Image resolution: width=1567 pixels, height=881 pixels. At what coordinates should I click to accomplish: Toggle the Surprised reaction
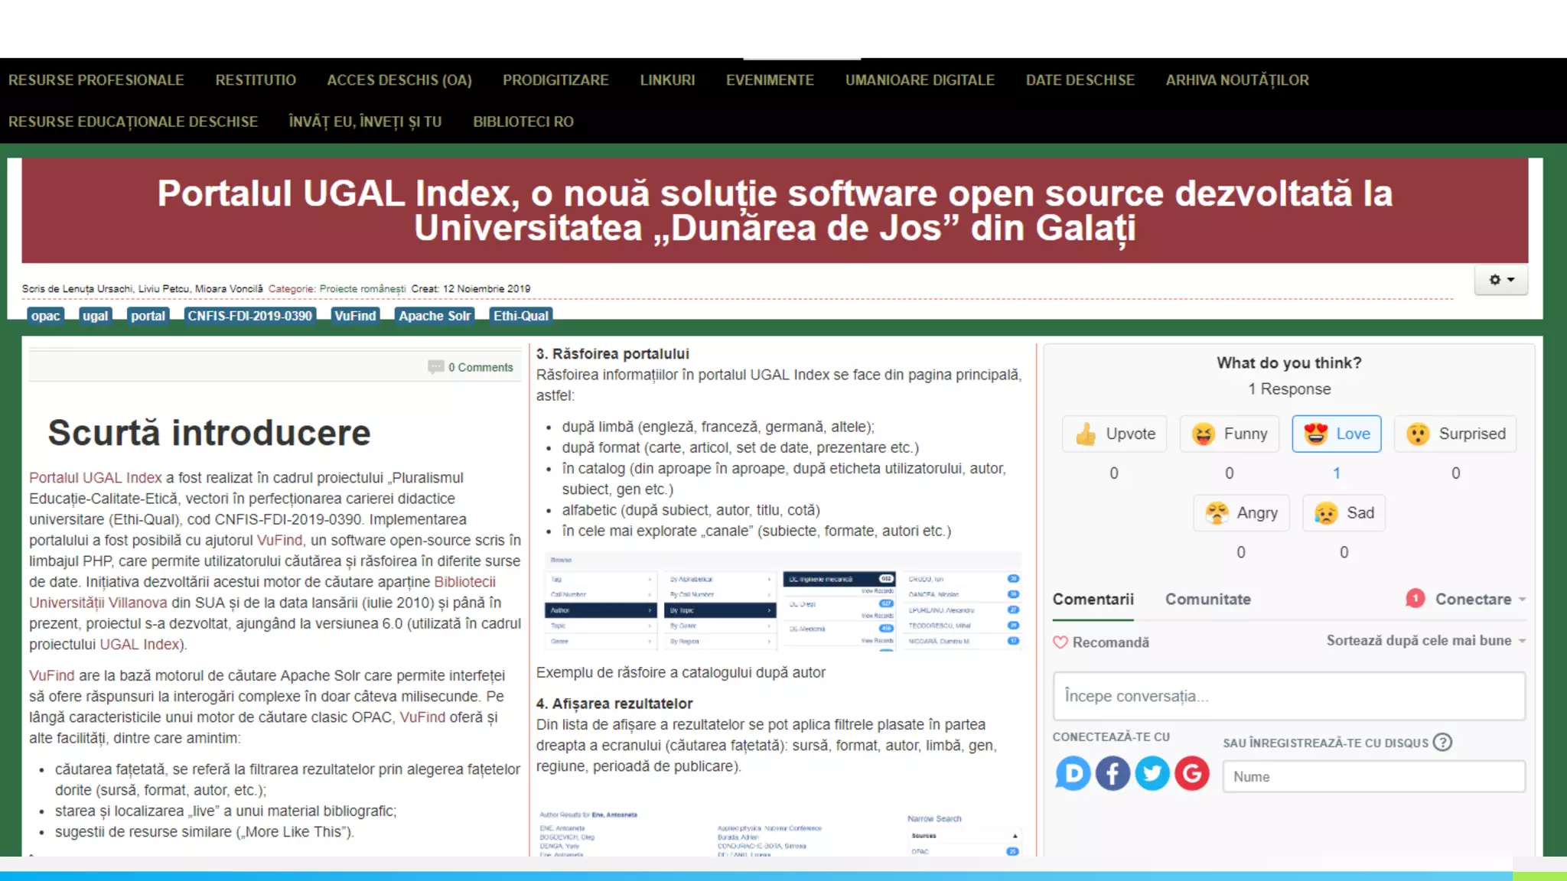click(x=1455, y=434)
